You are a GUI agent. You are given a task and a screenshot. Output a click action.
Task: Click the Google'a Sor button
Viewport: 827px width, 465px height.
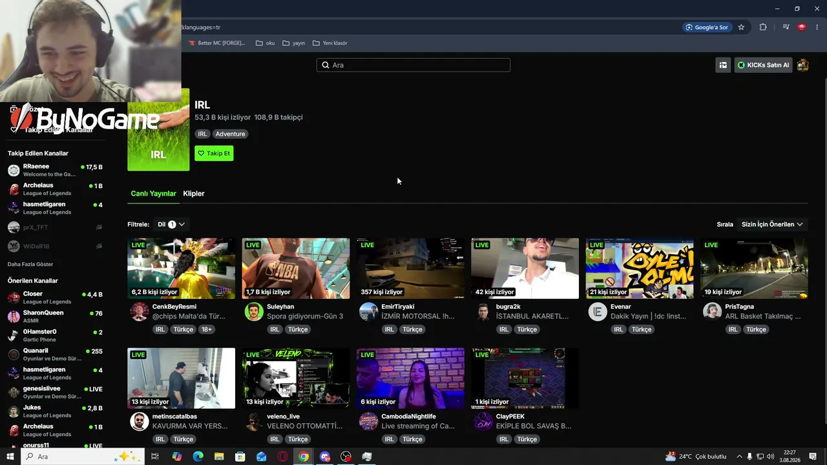pos(707,27)
